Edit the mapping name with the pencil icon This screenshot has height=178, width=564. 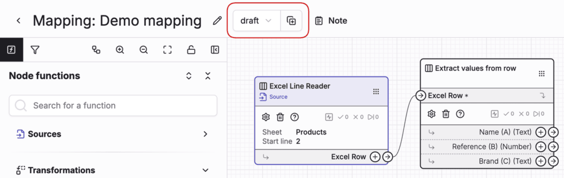click(x=217, y=21)
